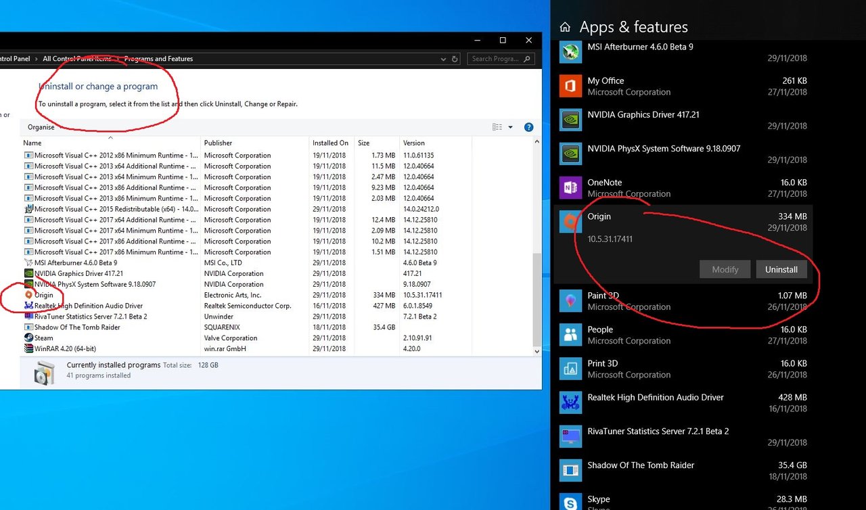Image resolution: width=866 pixels, height=510 pixels.
Task: Click the WinRAR 4.20 icon in the list
Action: point(28,349)
